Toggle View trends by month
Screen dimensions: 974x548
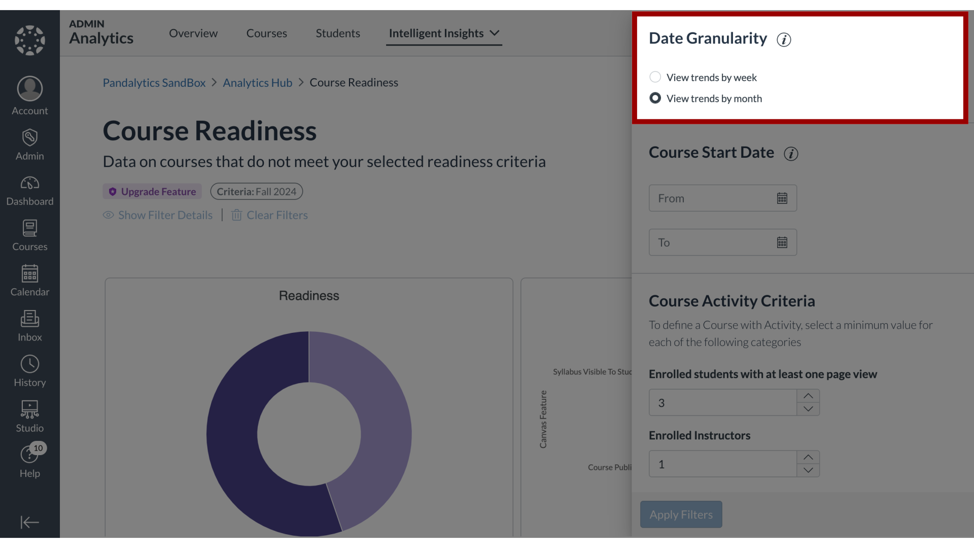pyautogui.click(x=655, y=98)
